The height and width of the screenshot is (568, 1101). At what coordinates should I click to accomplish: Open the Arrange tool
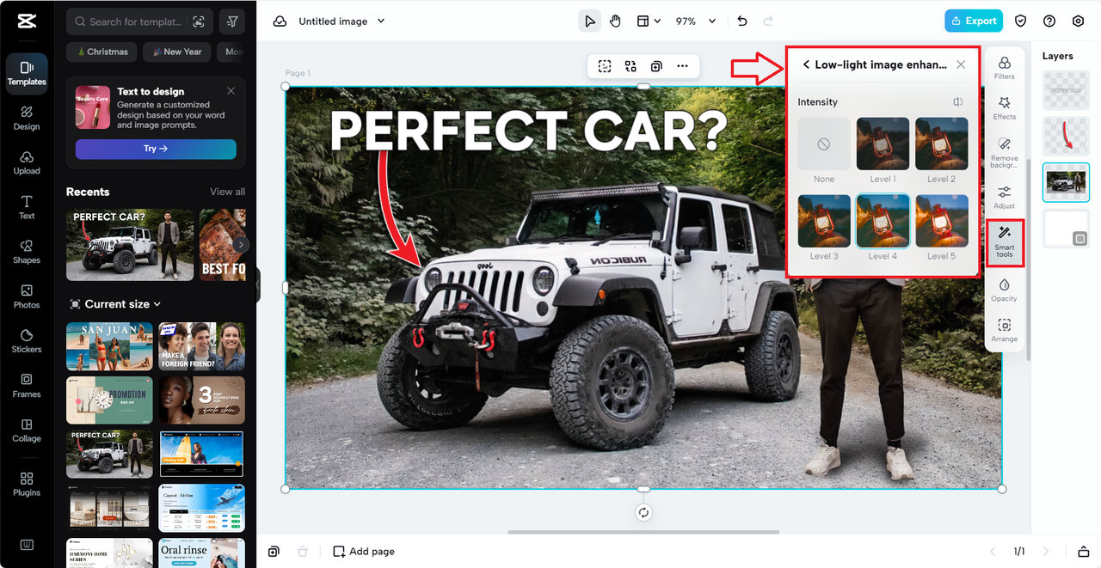click(x=1004, y=330)
